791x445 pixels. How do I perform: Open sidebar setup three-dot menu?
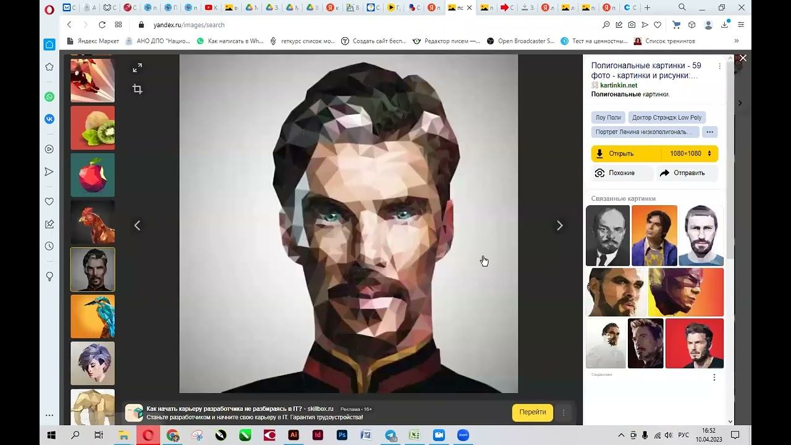pos(49,415)
